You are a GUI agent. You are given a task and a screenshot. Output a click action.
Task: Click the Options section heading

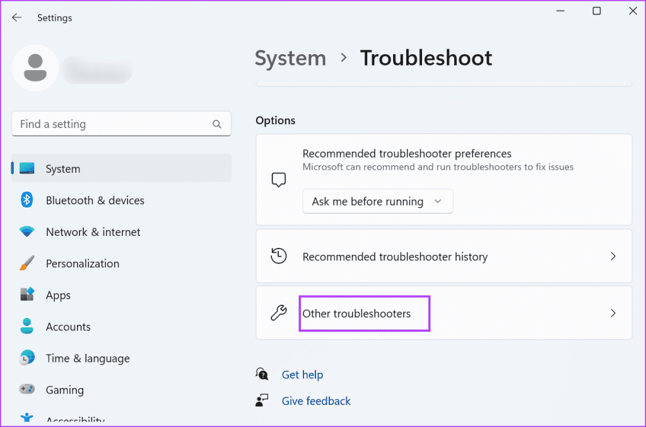[x=275, y=120]
